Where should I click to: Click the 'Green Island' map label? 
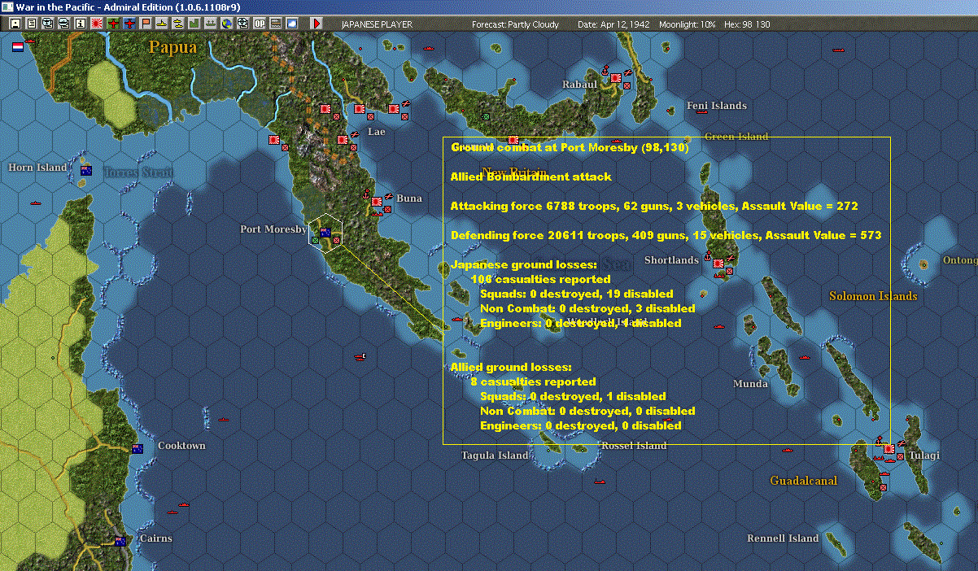coord(736,137)
